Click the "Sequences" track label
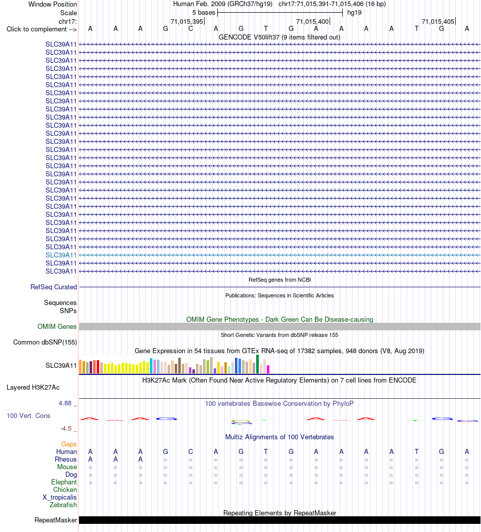Screen dimensions: 481x532 60,302
